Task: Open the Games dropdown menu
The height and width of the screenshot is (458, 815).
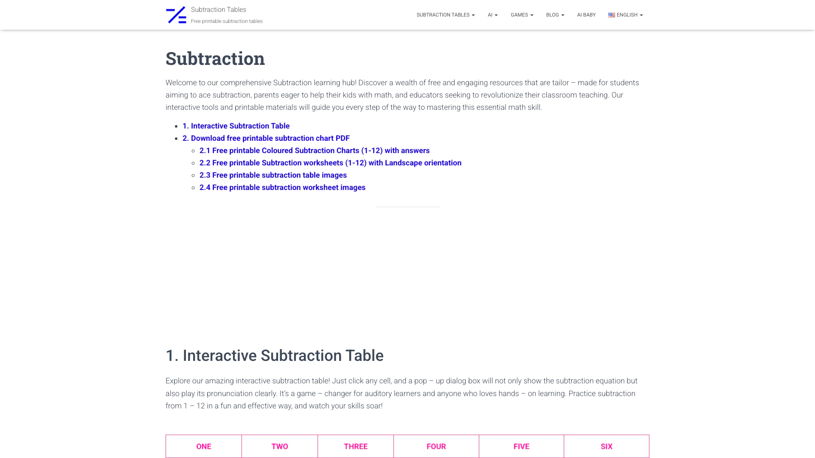Action: tap(522, 15)
